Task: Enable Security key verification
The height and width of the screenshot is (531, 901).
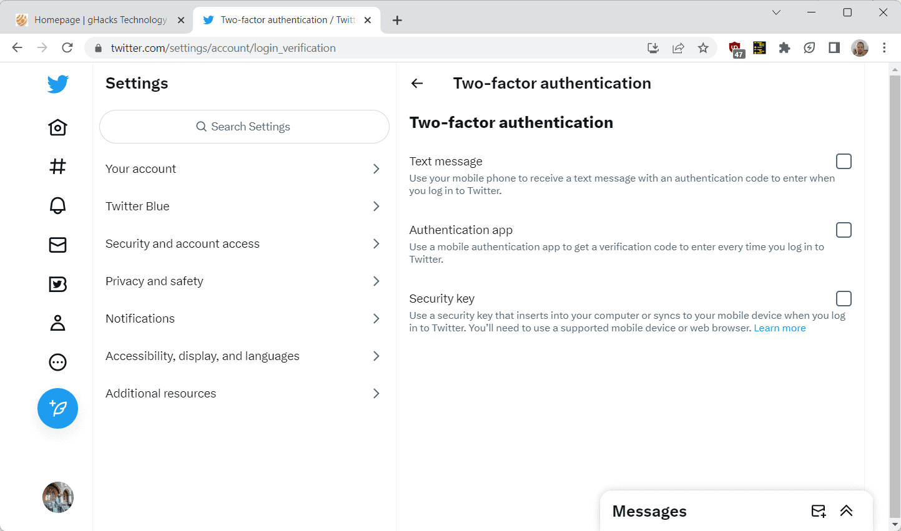Action: (x=844, y=298)
